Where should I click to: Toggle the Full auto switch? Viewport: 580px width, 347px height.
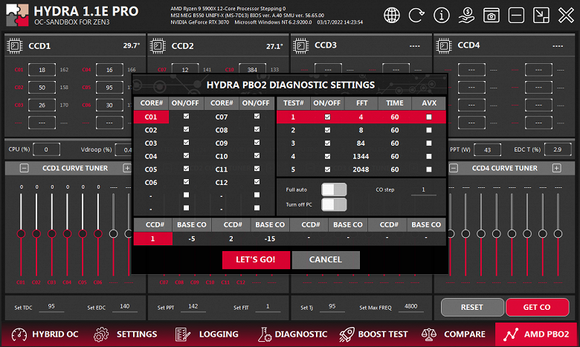pos(334,189)
